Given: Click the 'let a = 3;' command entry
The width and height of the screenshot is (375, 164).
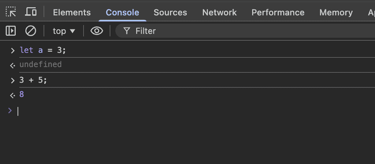Looking at the screenshot, I should [x=43, y=50].
